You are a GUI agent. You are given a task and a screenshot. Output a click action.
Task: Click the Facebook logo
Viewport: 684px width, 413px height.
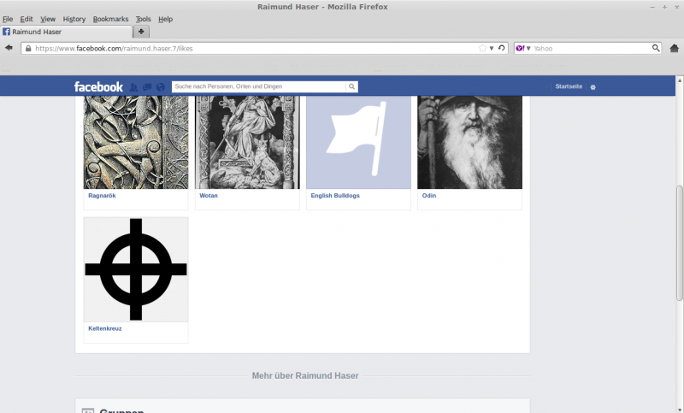(x=98, y=86)
